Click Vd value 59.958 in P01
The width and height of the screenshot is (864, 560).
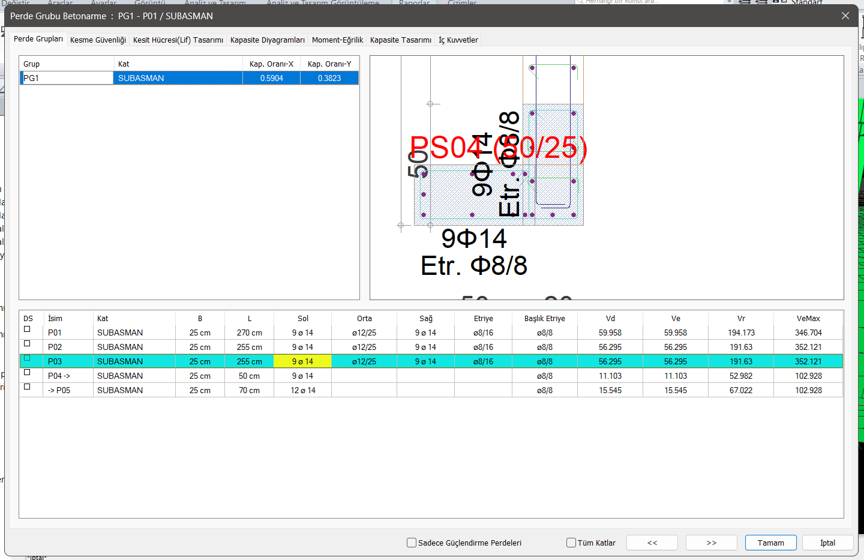click(610, 333)
